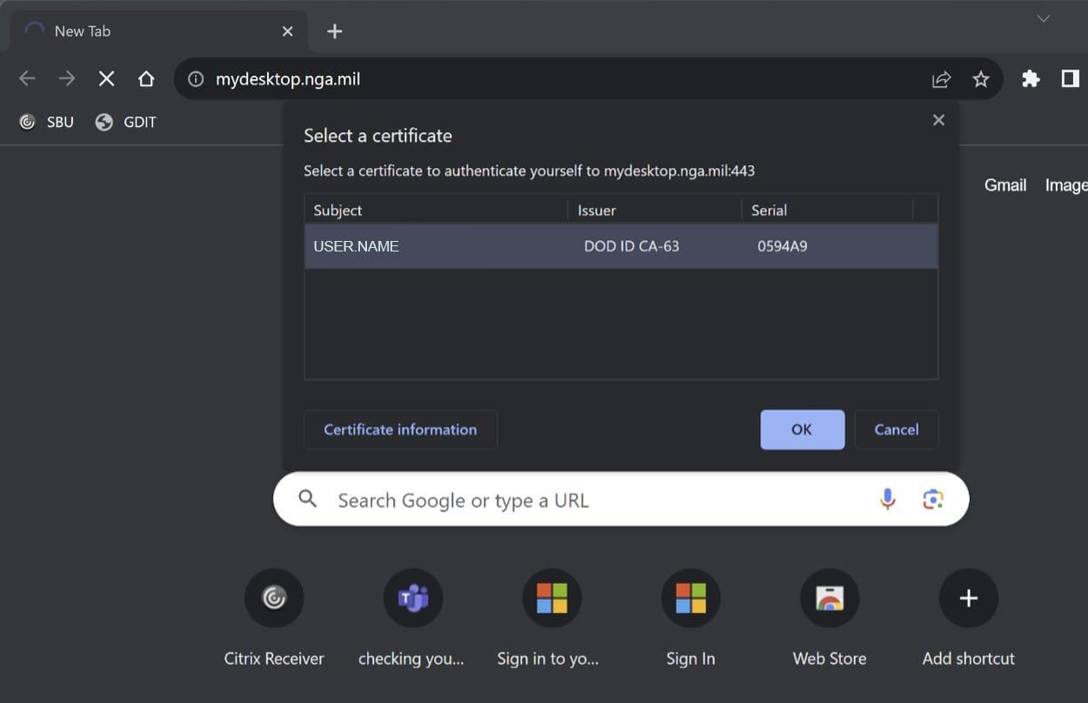Open the Gmail link
The width and height of the screenshot is (1088, 703).
click(1005, 185)
